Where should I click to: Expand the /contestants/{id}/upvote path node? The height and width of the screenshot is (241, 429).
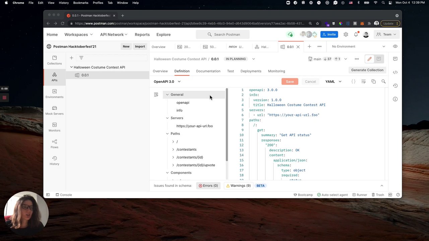(173, 165)
